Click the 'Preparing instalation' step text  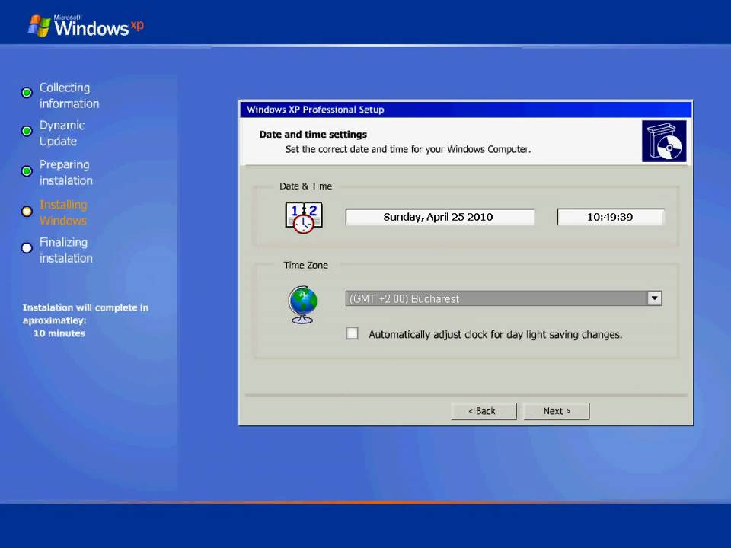coord(65,173)
